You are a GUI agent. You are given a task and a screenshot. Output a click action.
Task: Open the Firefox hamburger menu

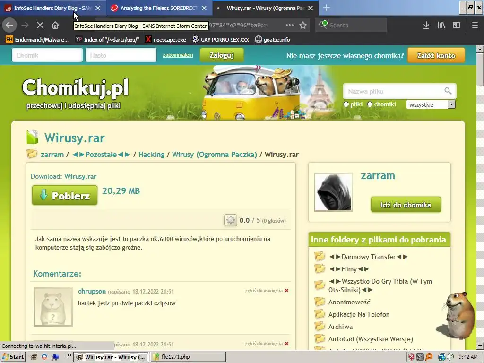click(x=475, y=25)
